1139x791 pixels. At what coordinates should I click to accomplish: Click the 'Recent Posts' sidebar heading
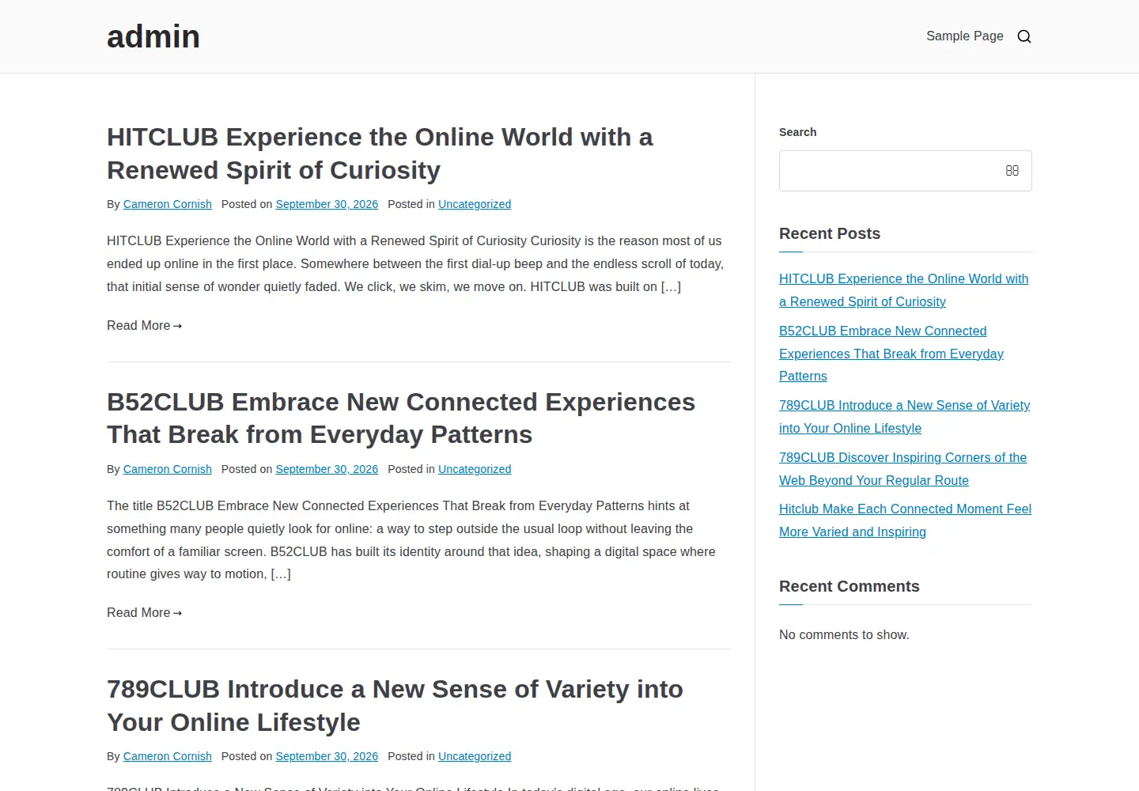pyautogui.click(x=830, y=233)
